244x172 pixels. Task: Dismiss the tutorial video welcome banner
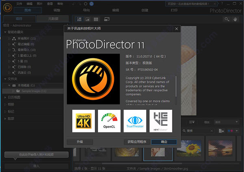[215, 4]
